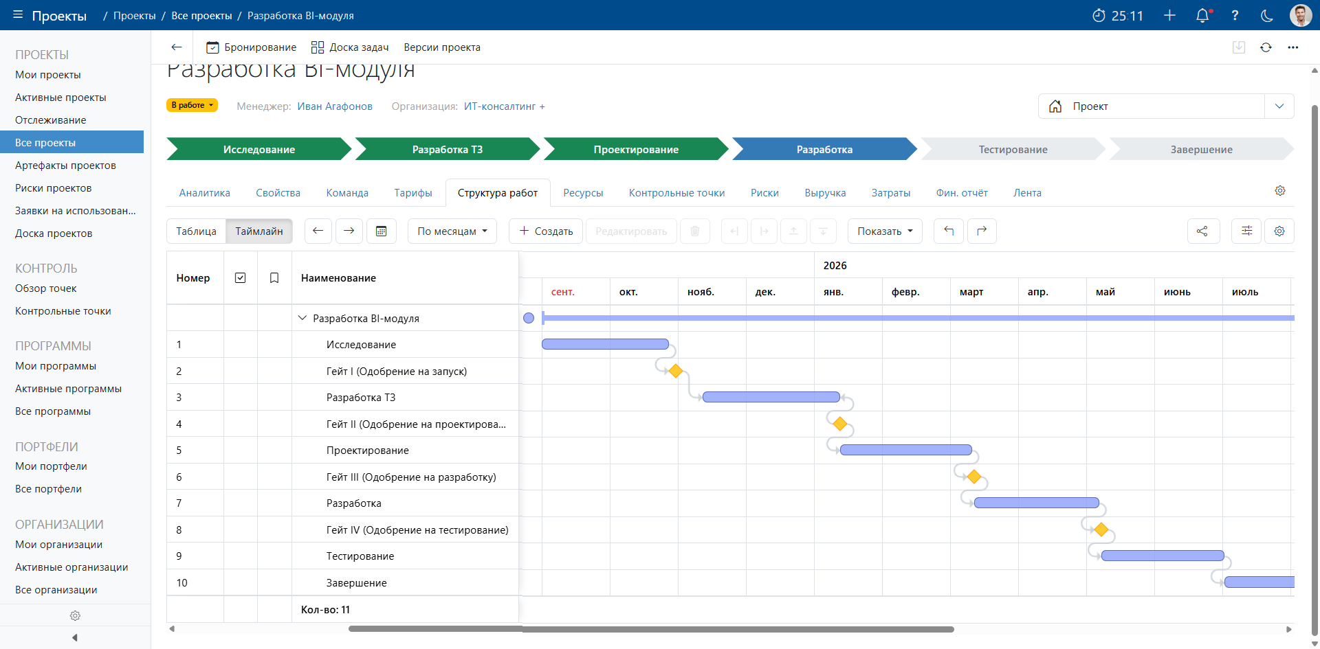Screen dimensions: 1320x649
Task: Click the redo arrow in toolbar
Action: coord(982,231)
